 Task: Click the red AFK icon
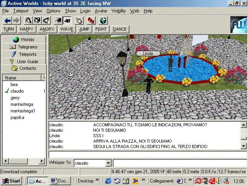tap(91, 20)
